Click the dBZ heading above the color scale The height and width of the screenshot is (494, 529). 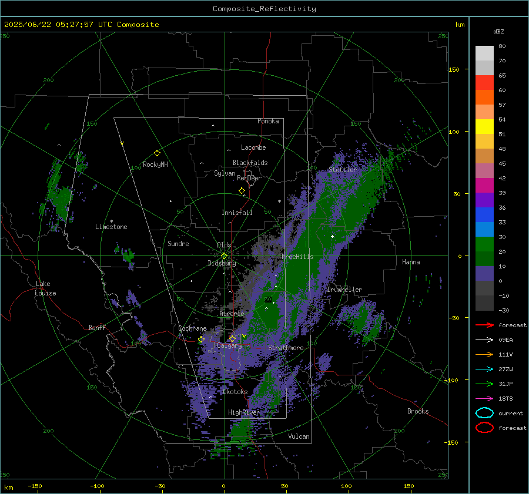tap(498, 31)
